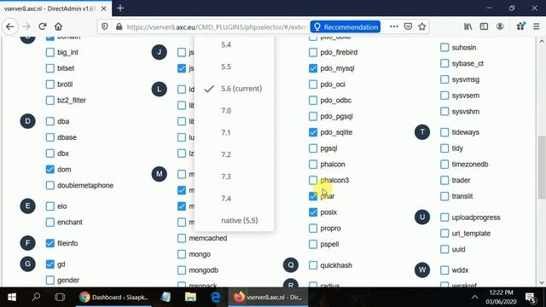
Task: Check the timezonedb extension
Action: [444, 164]
